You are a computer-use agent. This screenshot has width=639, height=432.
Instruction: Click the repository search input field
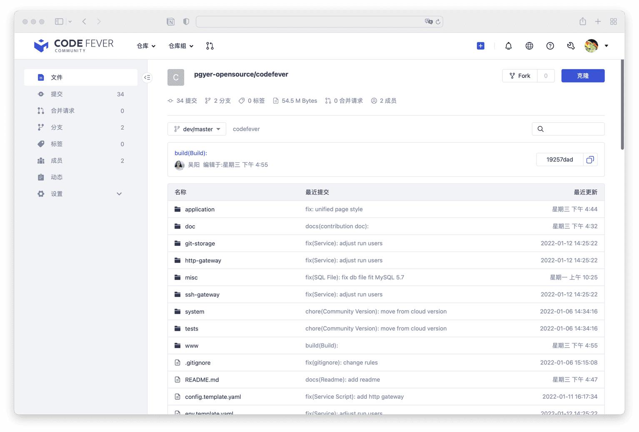click(568, 129)
